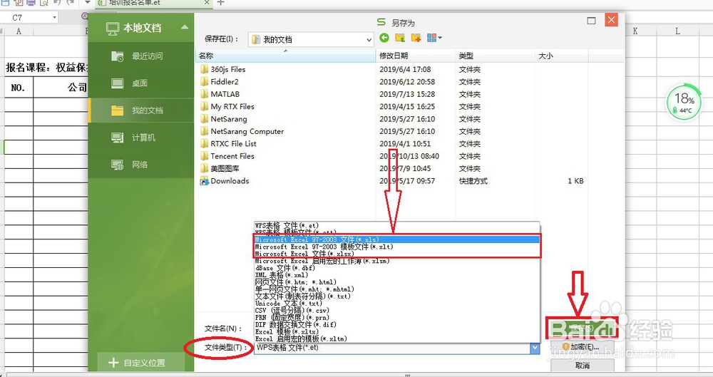The image size is (713, 377).
Task: Click the green back arrow in Save As dialog
Action: (384, 38)
